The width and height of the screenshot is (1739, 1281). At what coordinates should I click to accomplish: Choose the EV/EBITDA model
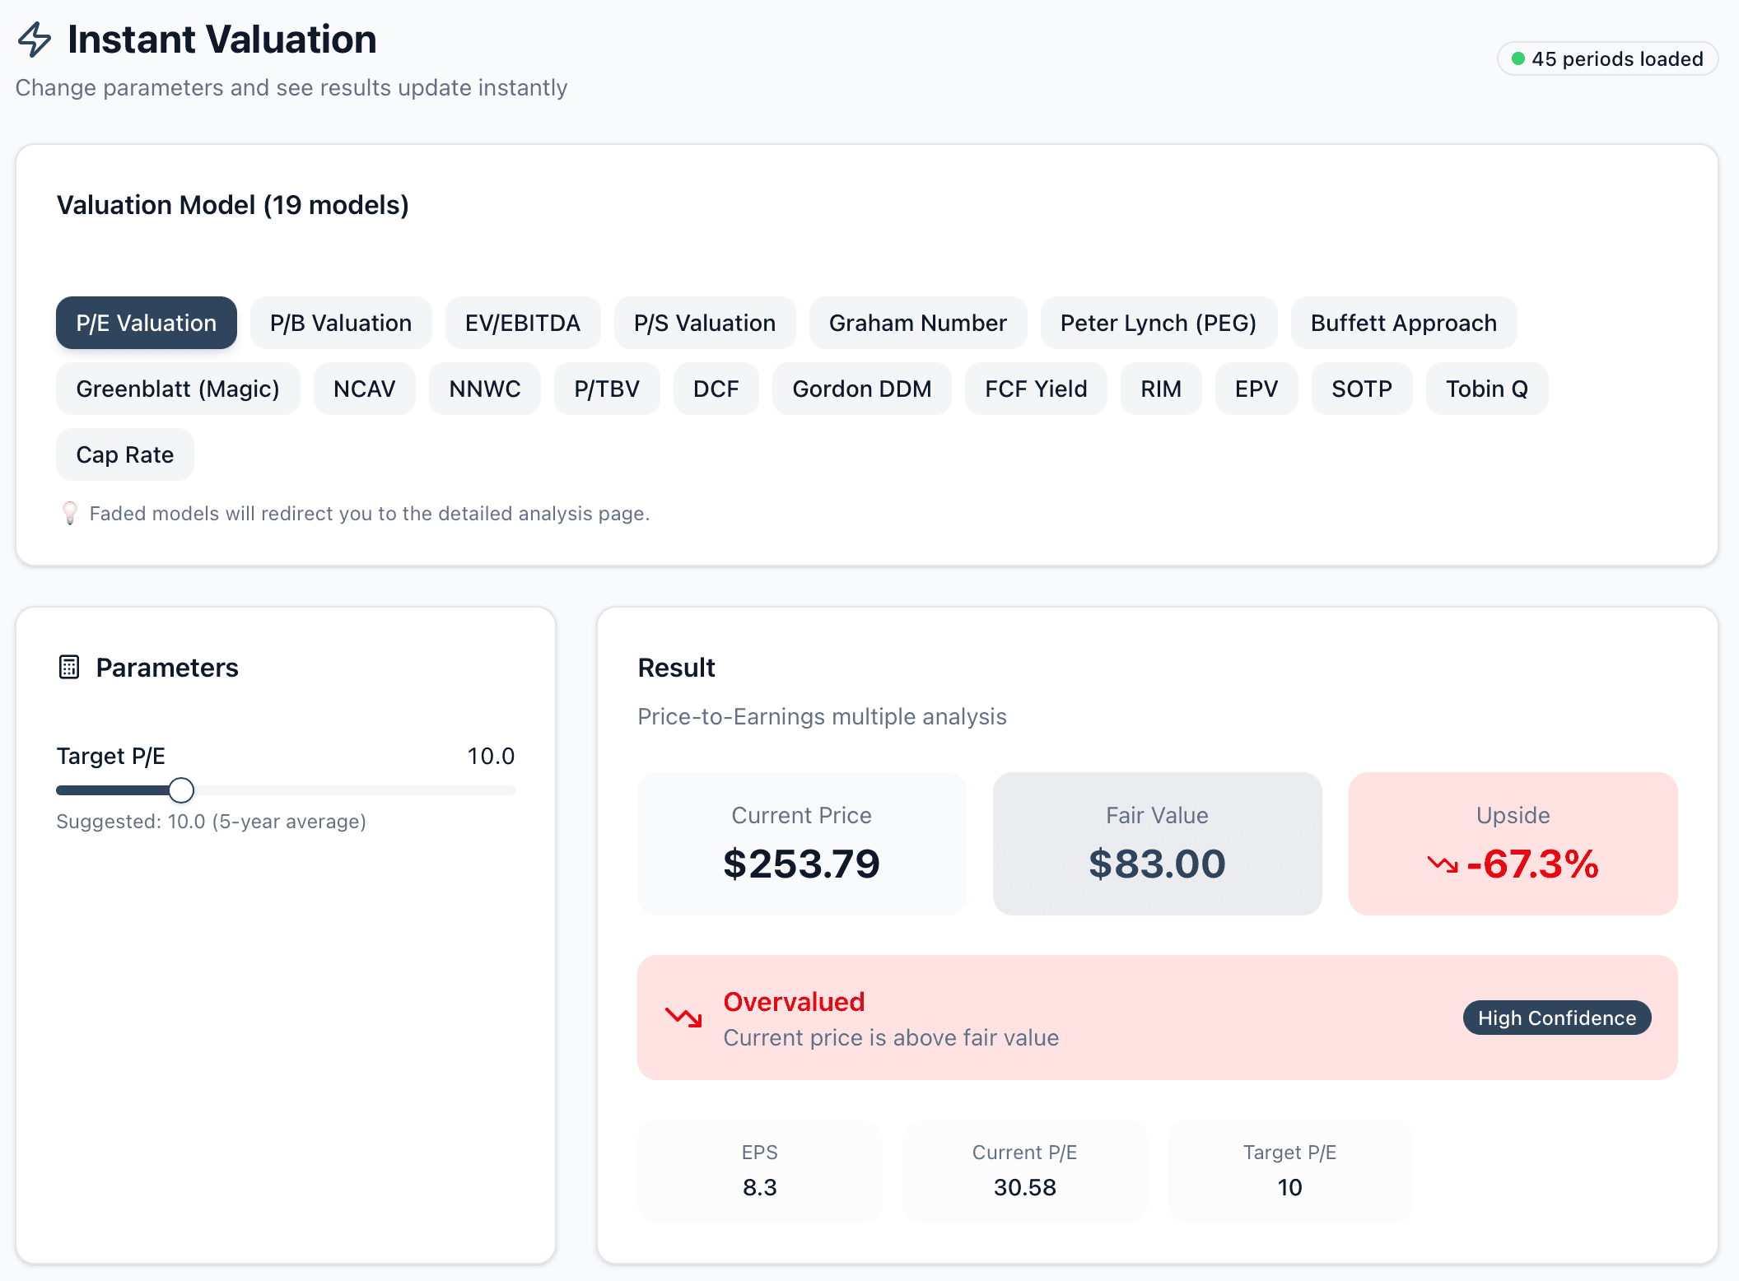tap(523, 323)
